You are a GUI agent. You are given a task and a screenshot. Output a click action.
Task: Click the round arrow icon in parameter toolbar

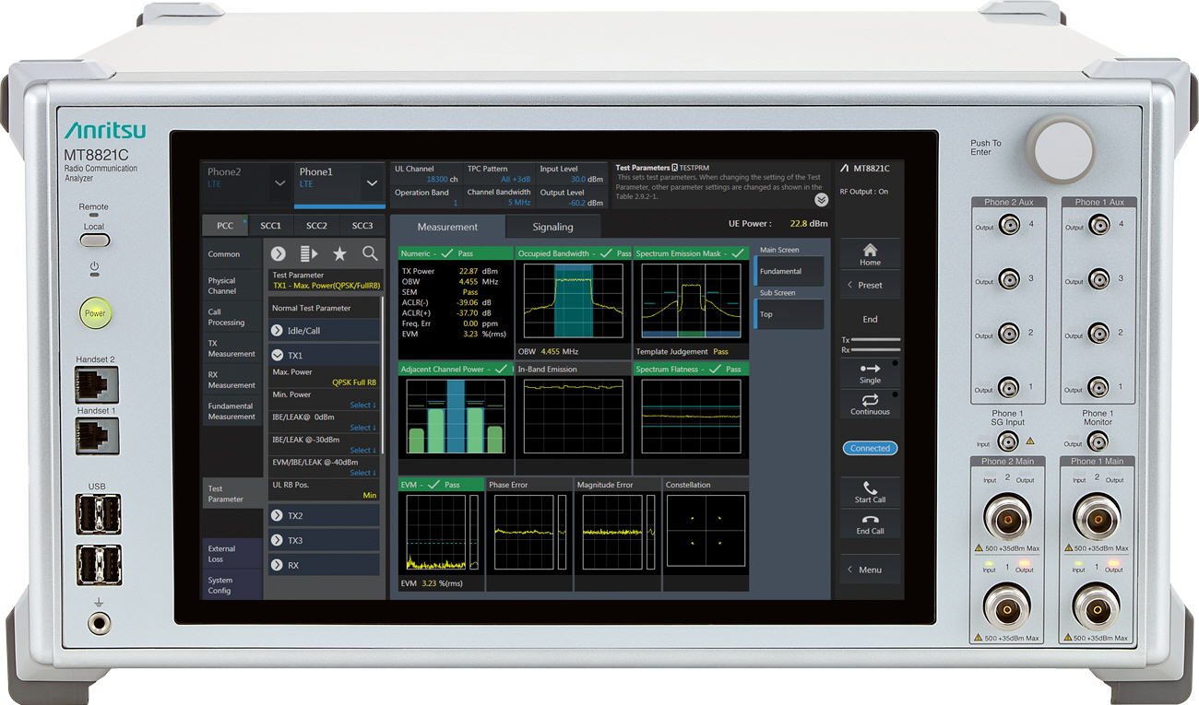pos(279,253)
